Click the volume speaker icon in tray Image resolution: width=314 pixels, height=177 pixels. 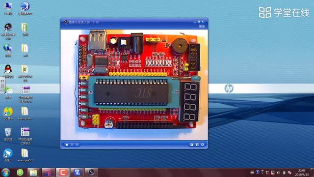click(x=278, y=173)
